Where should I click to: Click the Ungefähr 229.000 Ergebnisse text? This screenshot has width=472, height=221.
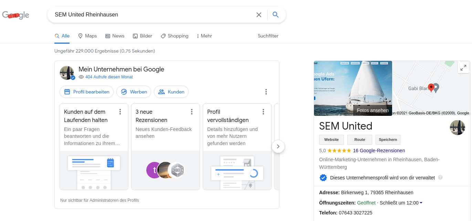tap(105, 51)
